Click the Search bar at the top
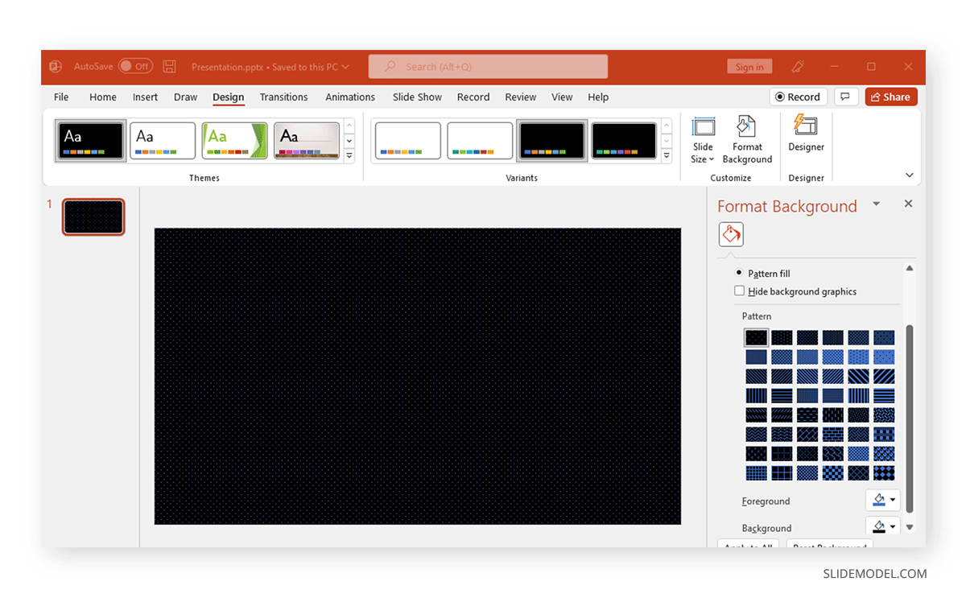This screenshot has width=966, height=598. [x=487, y=66]
